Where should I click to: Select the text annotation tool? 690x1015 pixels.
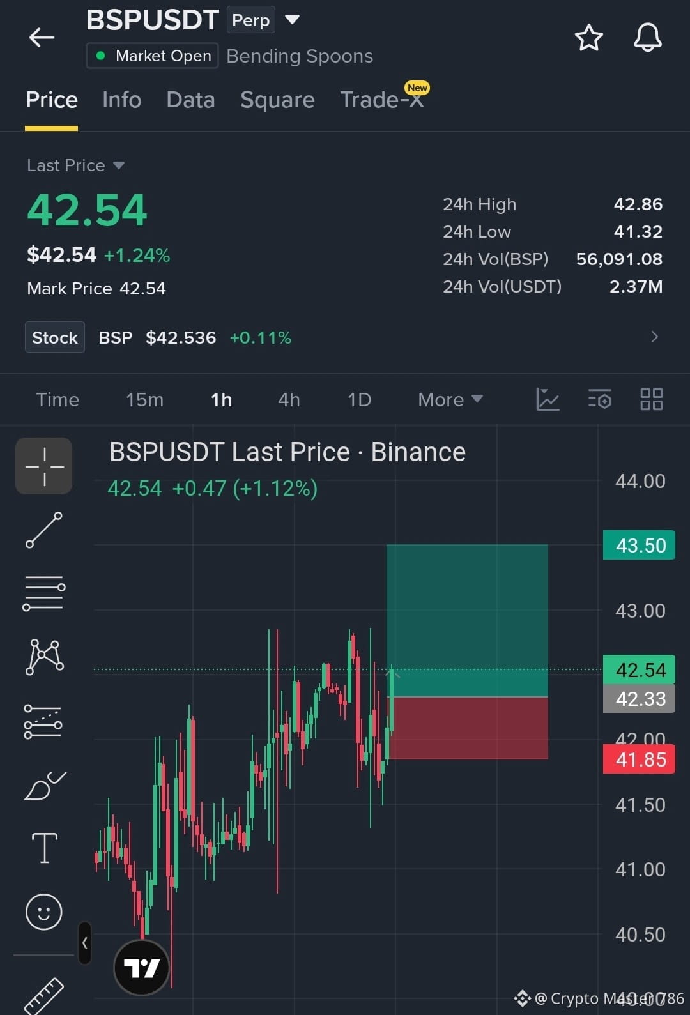pyautogui.click(x=44, y=848)
